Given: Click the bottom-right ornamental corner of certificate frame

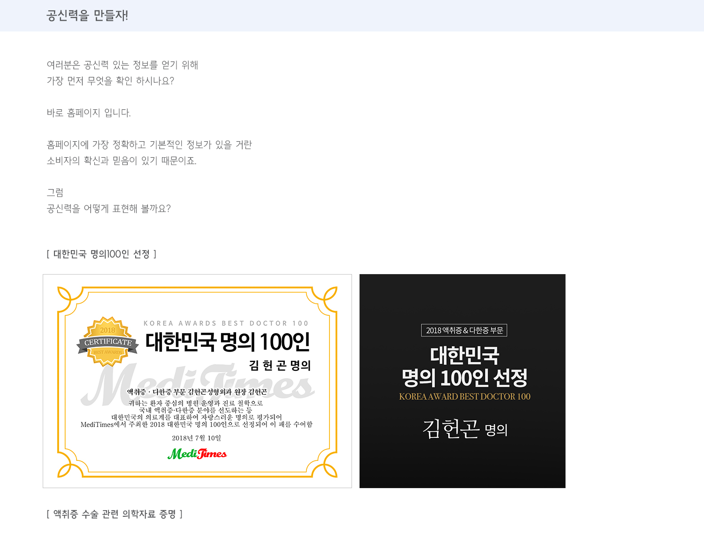Looking at the screenshot, I should [324, 464].
